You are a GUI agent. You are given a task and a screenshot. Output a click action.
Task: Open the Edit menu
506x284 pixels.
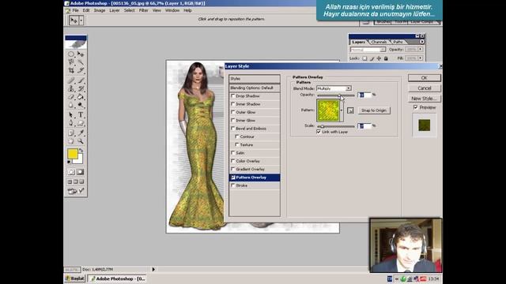[86, 10]
